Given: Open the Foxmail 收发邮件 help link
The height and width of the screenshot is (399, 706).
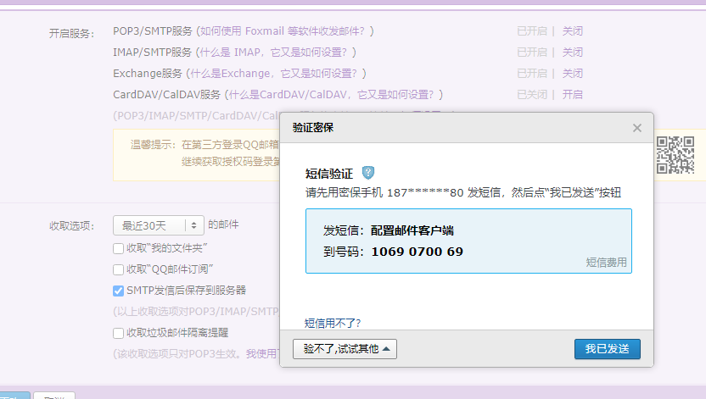Looking at the screenshot, I should pyautogui.click(x=284, y=31).
